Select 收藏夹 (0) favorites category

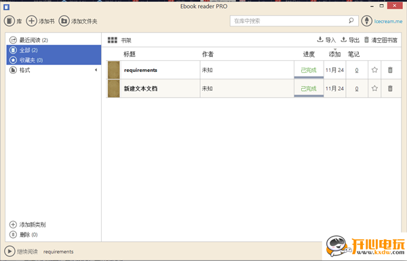click(x=54, y=60)
